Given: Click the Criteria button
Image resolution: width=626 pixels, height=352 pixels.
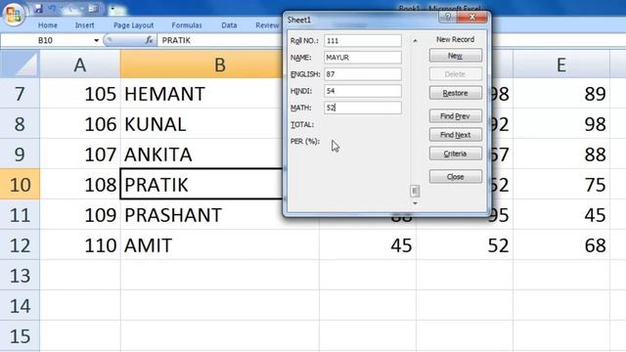Looking at the screenshot, I should [x=456, y=154].
